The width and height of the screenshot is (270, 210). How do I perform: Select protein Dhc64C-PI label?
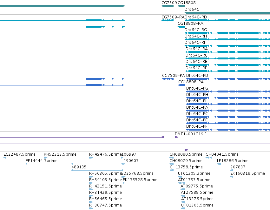(196, 101)
